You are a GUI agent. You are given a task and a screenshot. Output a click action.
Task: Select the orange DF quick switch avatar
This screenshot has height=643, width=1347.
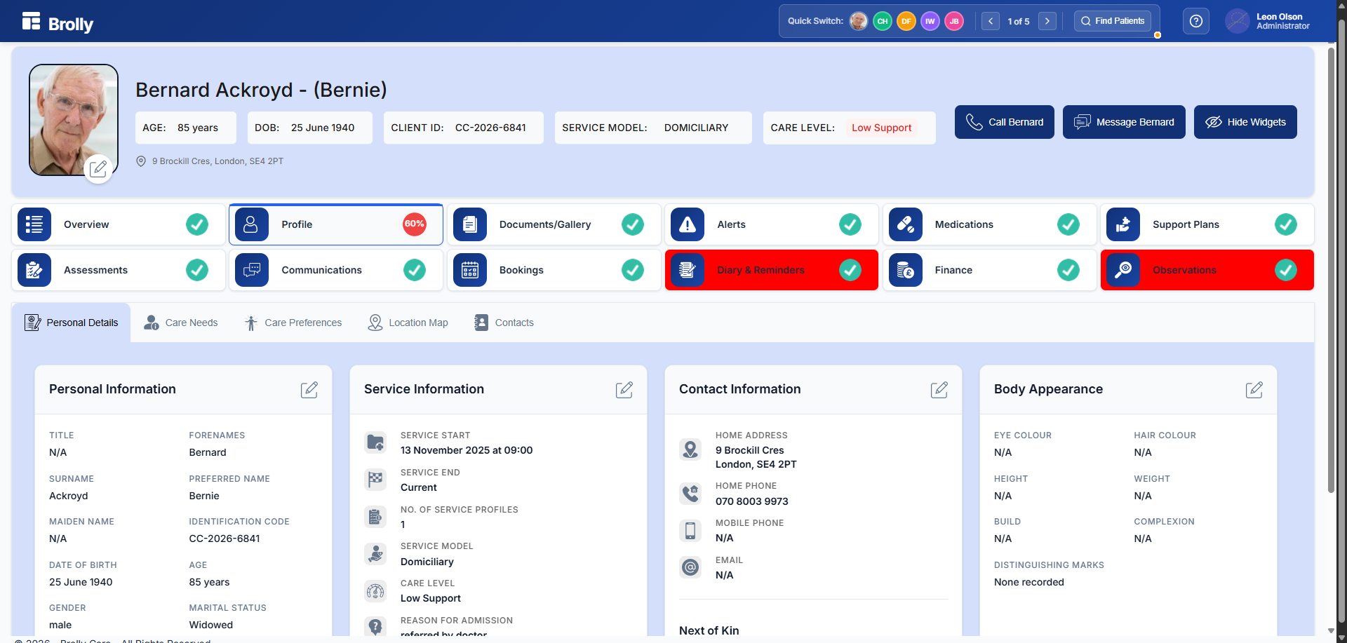click(906, 21)
